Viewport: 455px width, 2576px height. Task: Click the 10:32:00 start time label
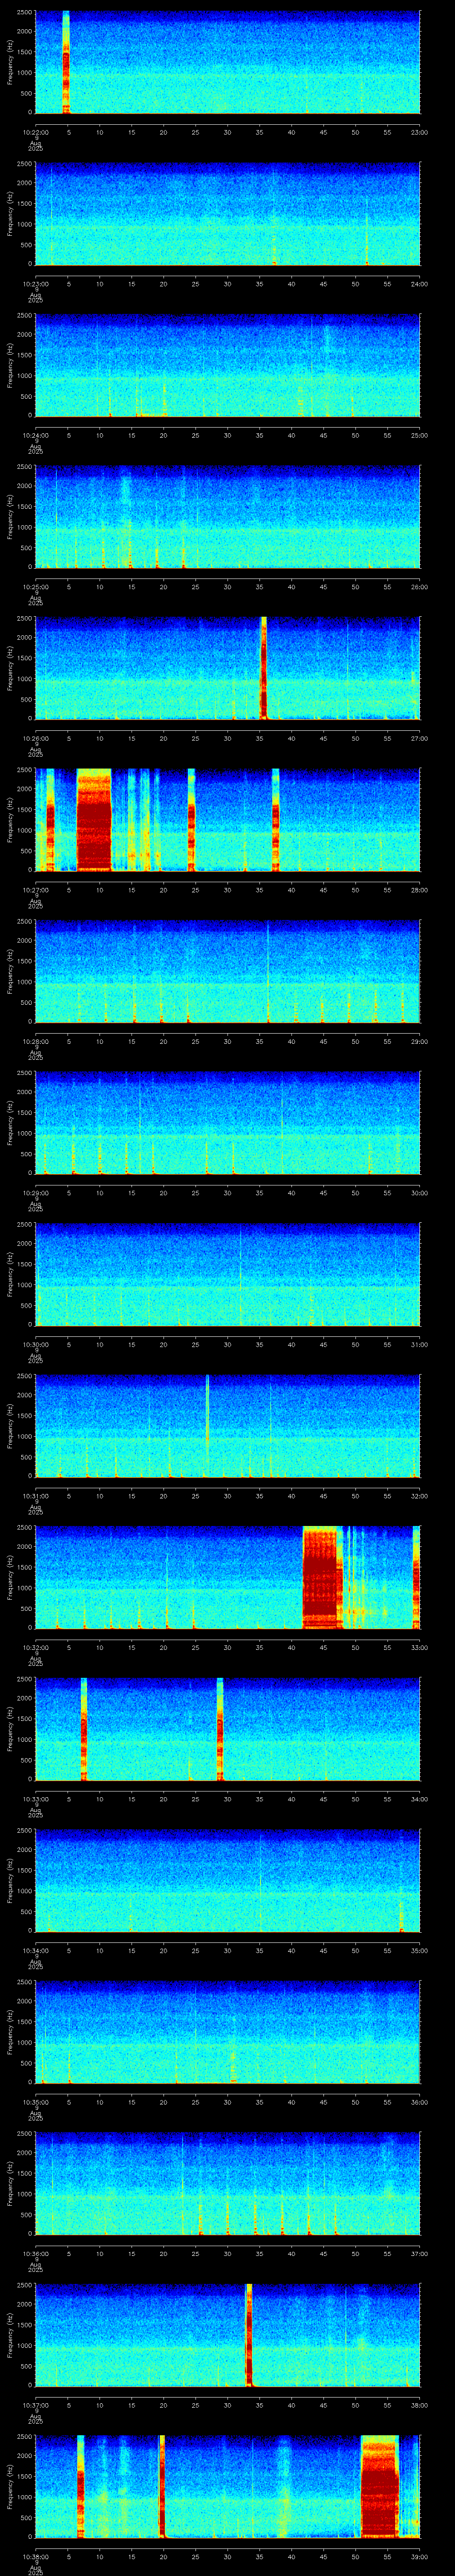(35, 1647)
